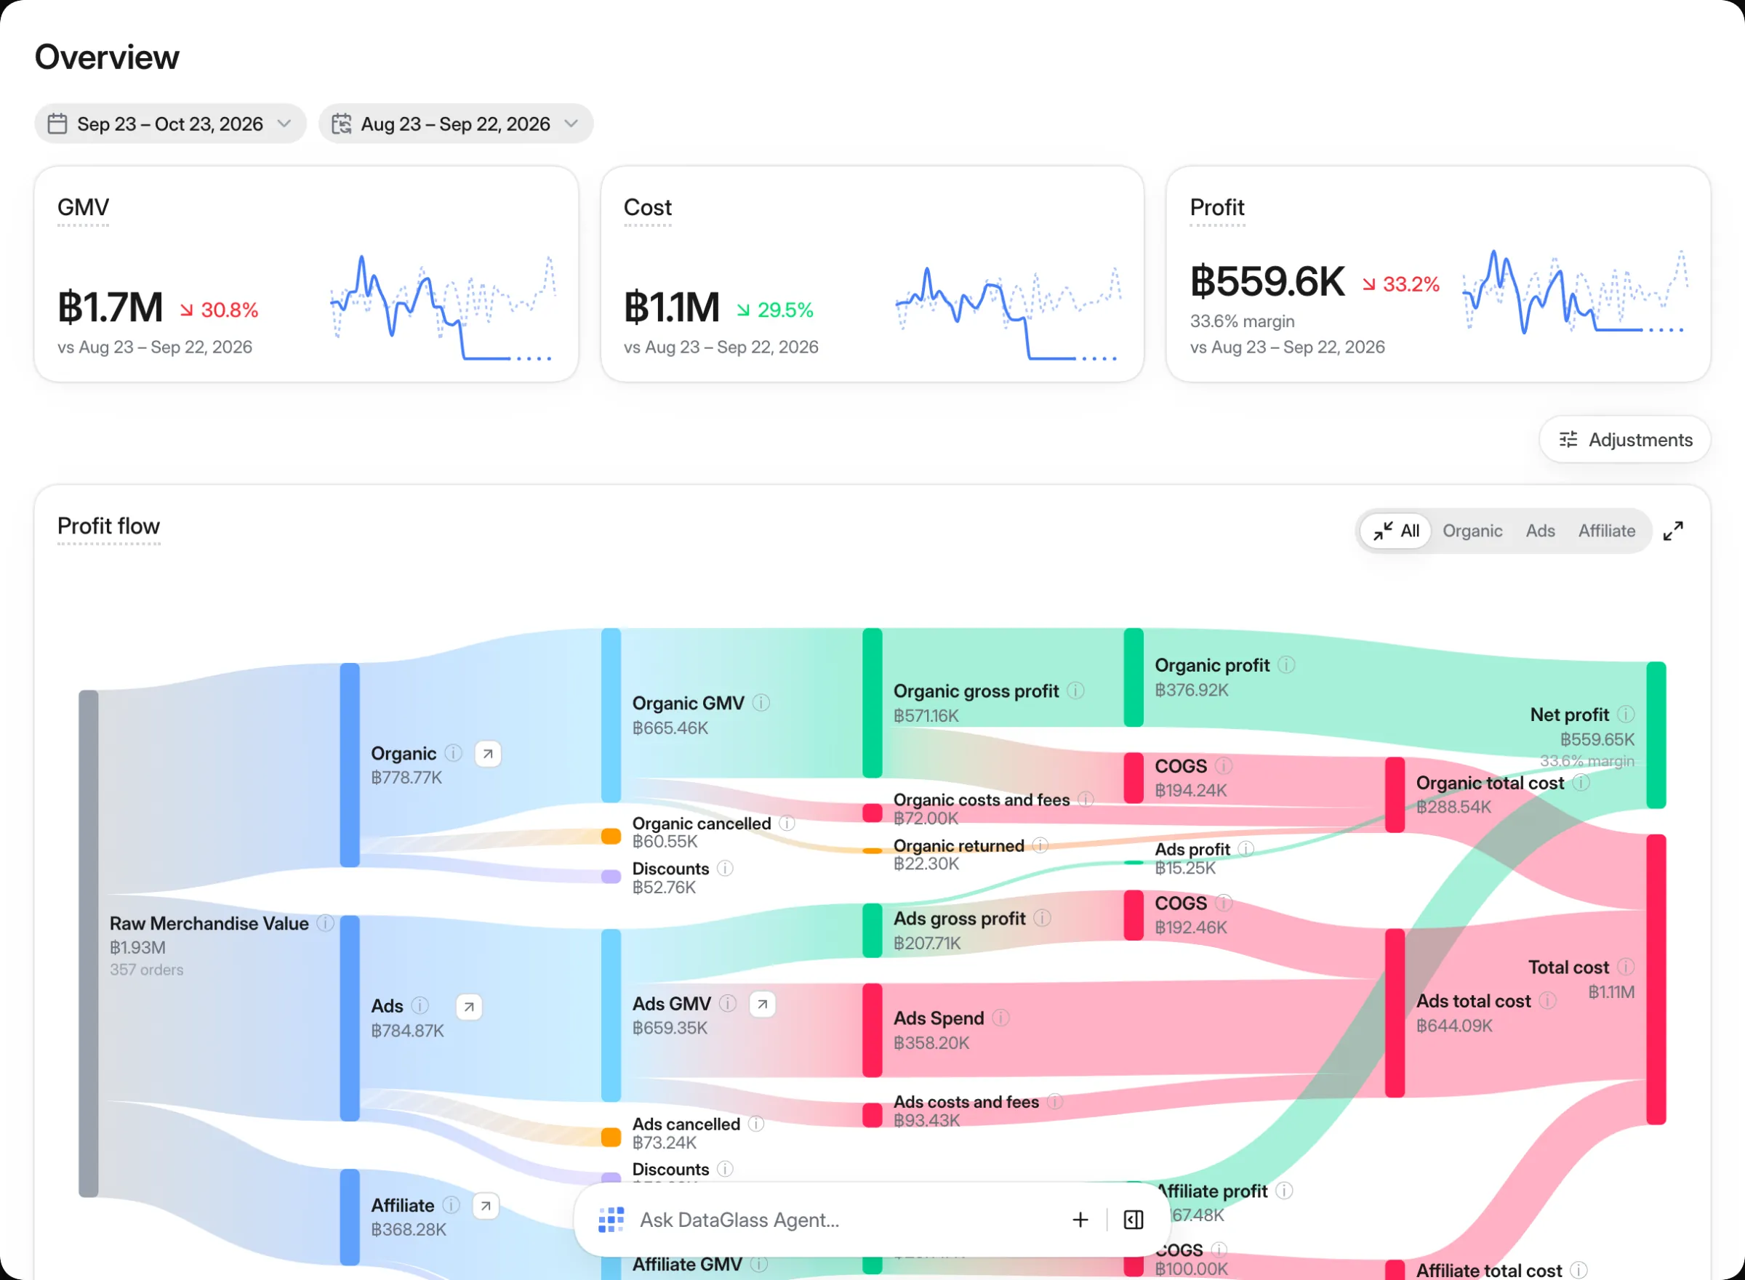Open Organic channel detail arrow
Viewport: 1745px width, 1280px height.
487,754
